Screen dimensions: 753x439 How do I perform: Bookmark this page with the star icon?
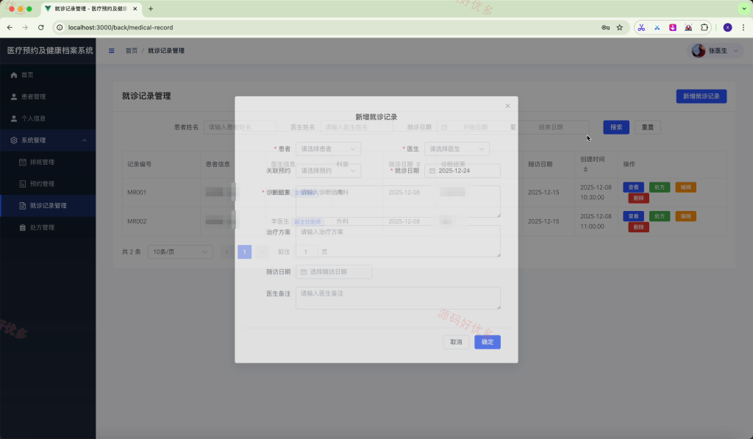tap(619, 27)
